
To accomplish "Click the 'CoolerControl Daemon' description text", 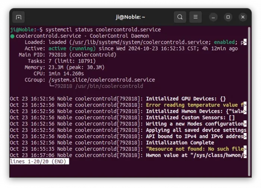I will coord(119,36).
